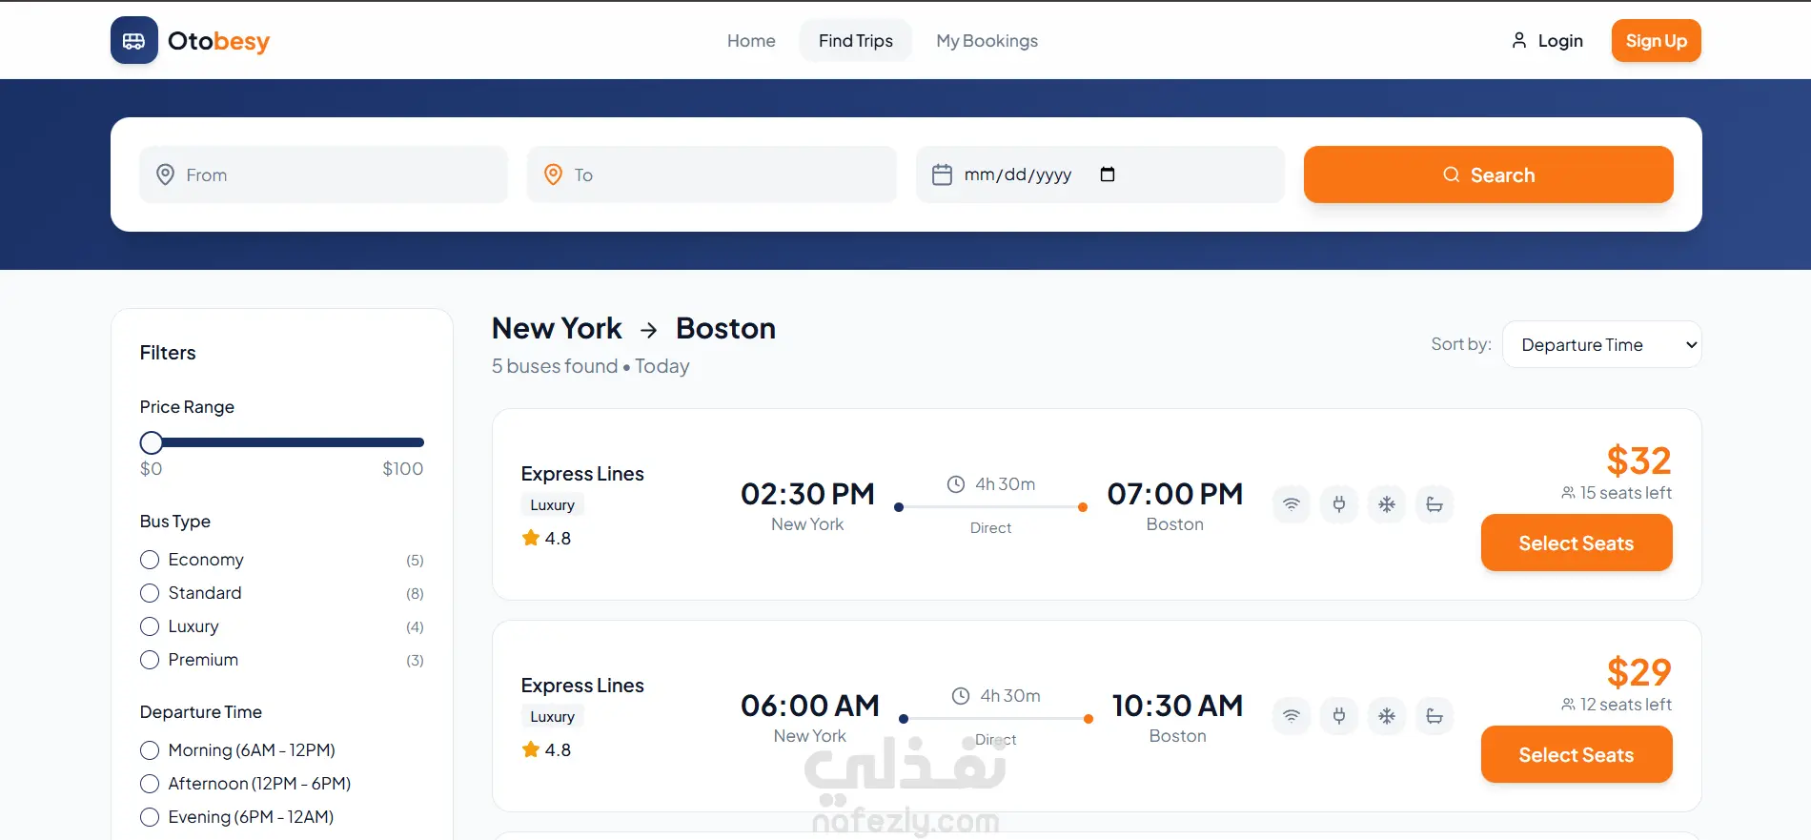Click the Price Range slider handle
The height and width of the screenshot is (840, 1811).
tap(152, 442)
